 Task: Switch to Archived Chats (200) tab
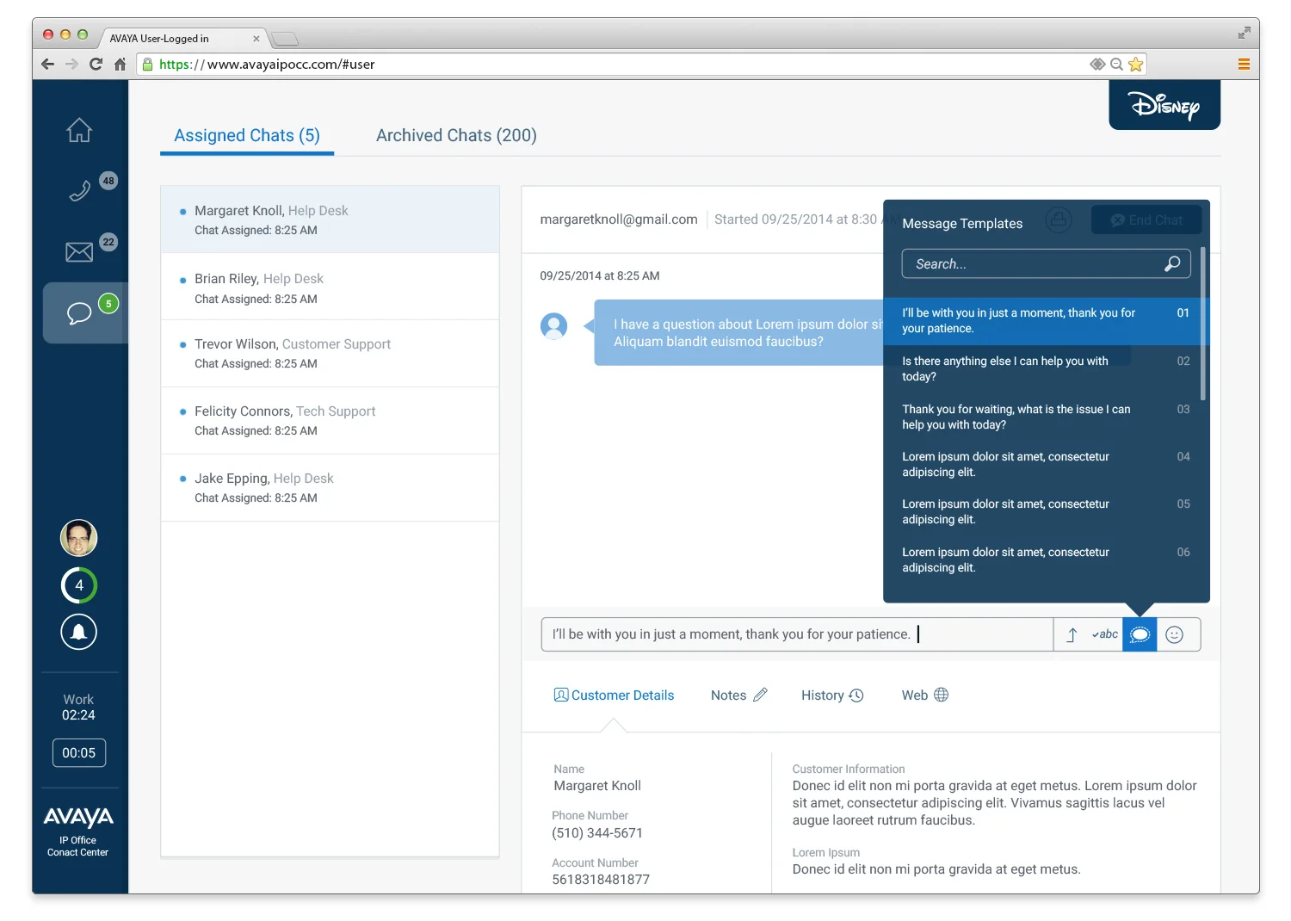coord(456,135)
